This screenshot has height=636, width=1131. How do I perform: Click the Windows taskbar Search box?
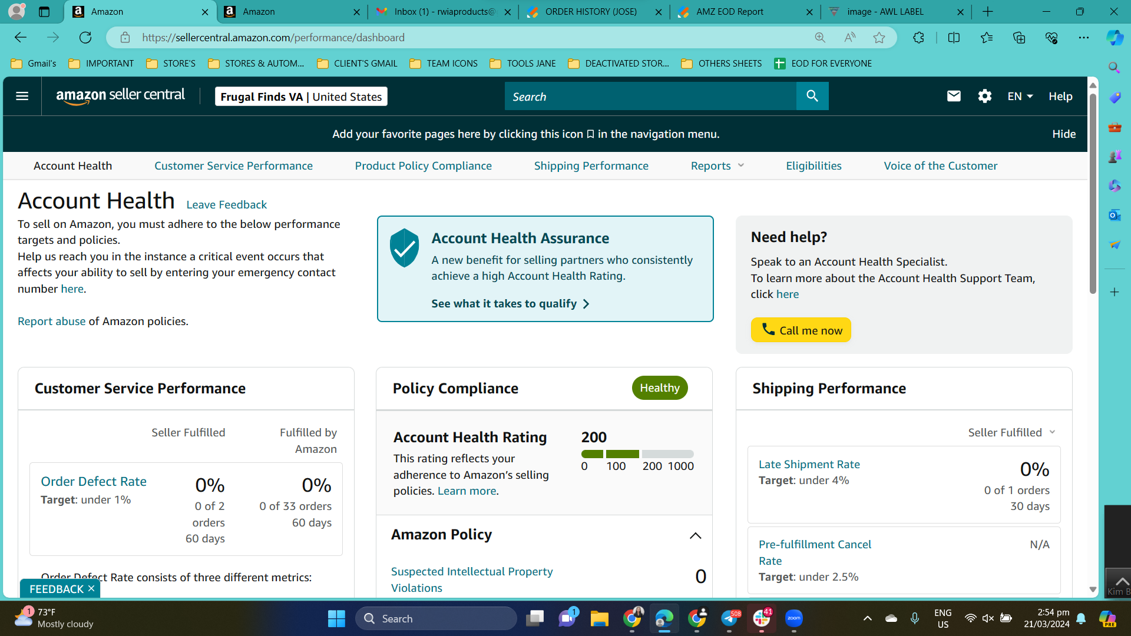pos(436,618)
